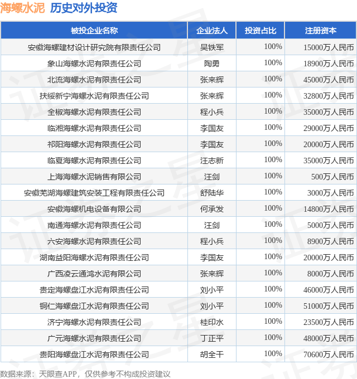Select 14800万人民币 registered capital cell

click(329, 209)
